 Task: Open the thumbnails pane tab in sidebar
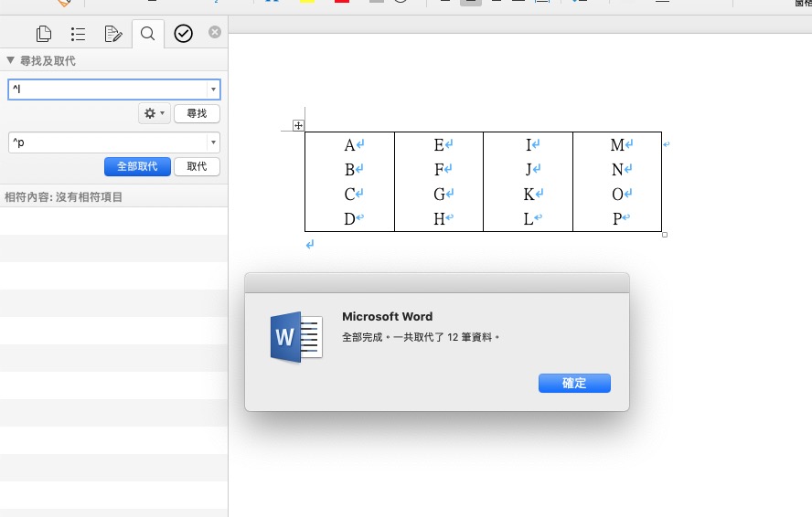[43, 35]
